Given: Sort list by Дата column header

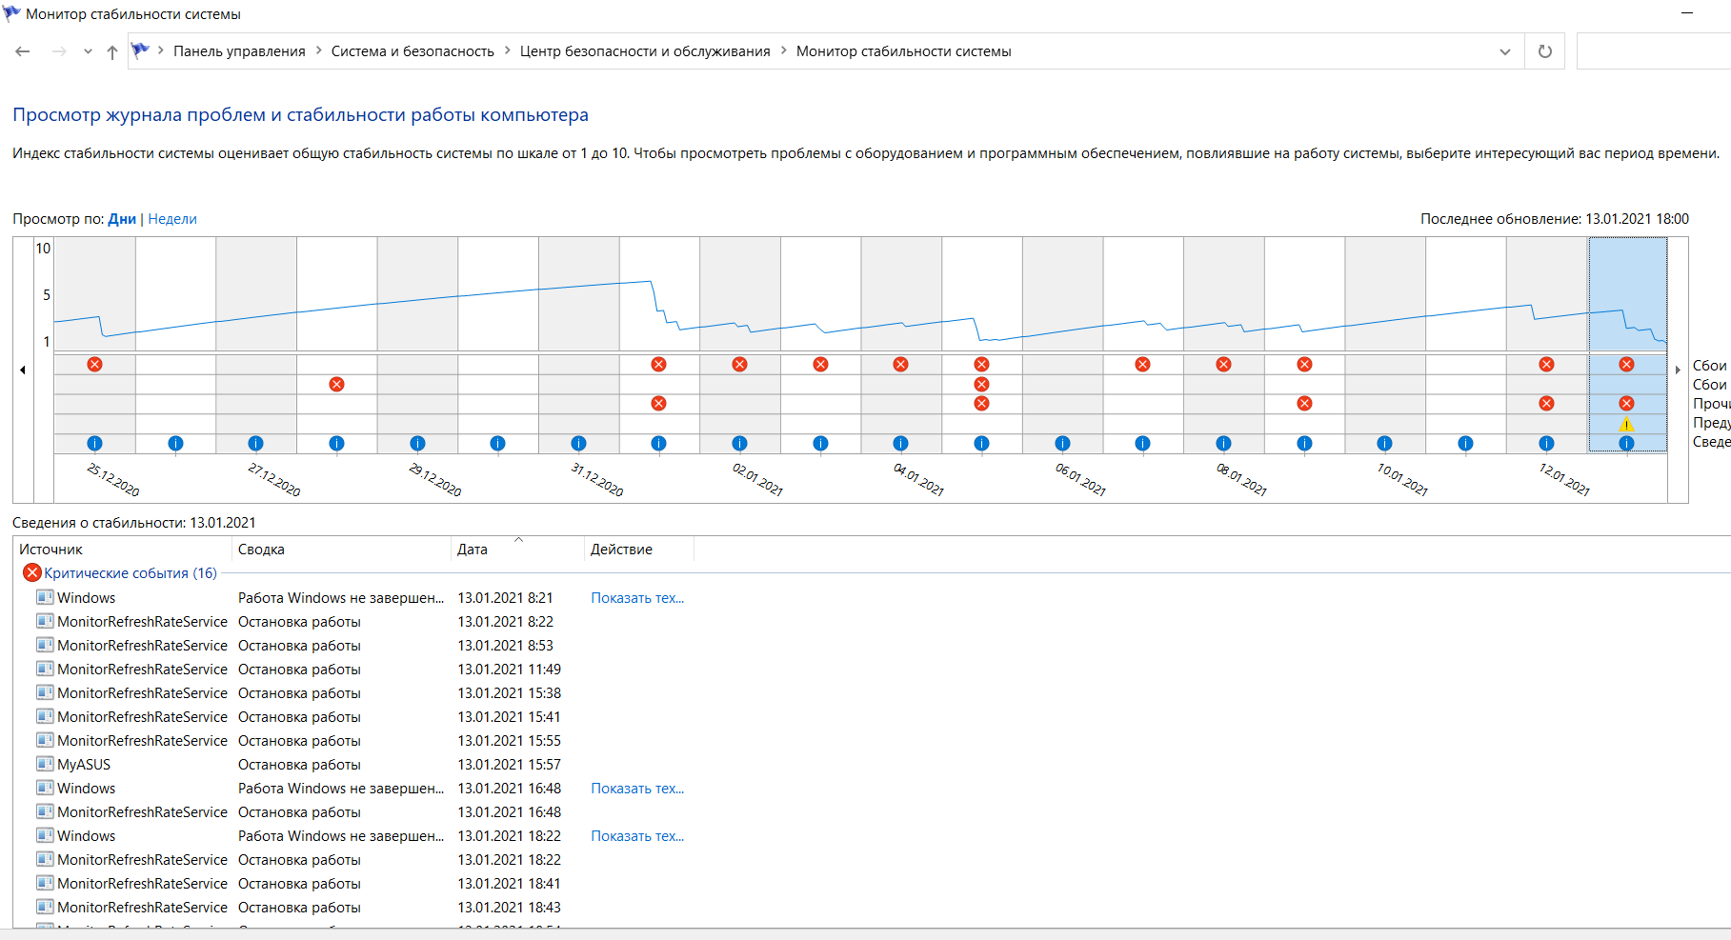Looking at the screenshot, I should pos(517,550).
